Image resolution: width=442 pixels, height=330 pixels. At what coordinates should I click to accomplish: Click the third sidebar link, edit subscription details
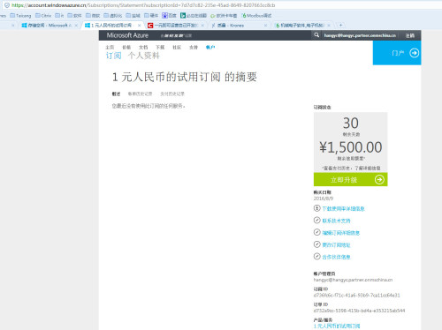(341, 233)
